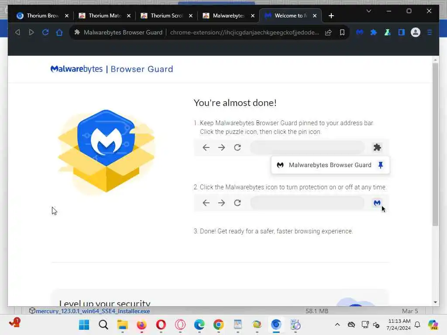Reload the page with refresh icon
This screenshot has width=447, height=335.
(x=45, y=32)
